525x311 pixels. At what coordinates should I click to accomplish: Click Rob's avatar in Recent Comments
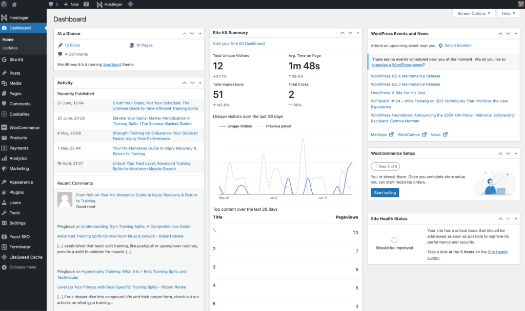click(x=65, y=200)
